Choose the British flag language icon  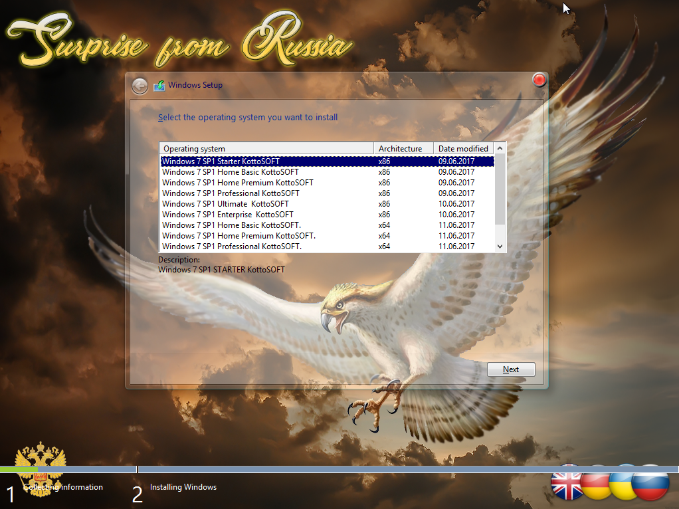(x=567, y=482)
